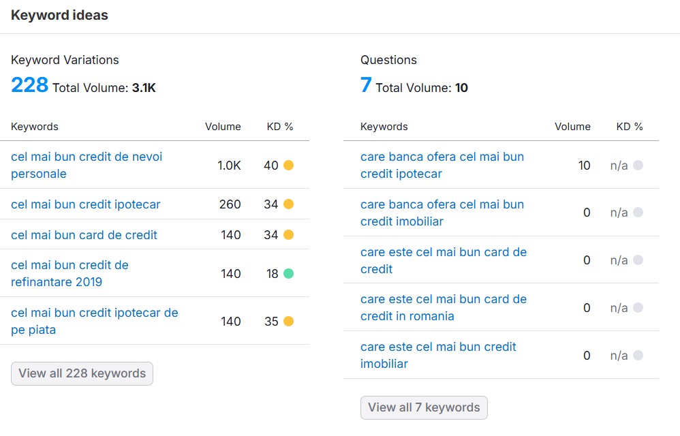Open 'care este cel mai bun card de credit' question
The image size is (680, 436).
tap(443, 260)
